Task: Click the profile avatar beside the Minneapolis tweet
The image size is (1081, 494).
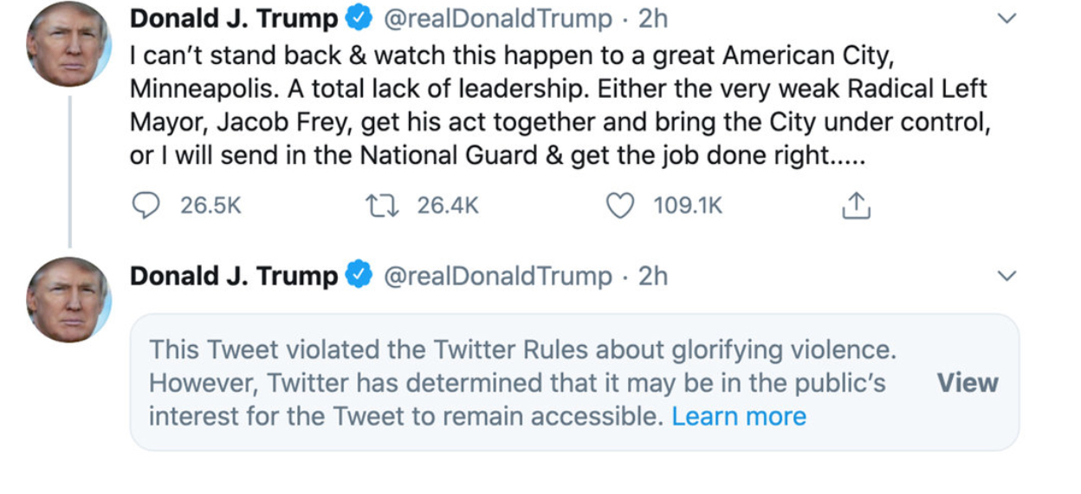Action: click(68, 44)
